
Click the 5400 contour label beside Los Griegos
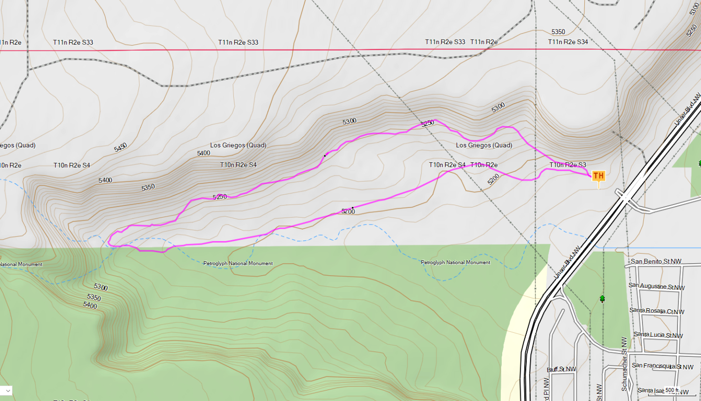tap(204, 153)
